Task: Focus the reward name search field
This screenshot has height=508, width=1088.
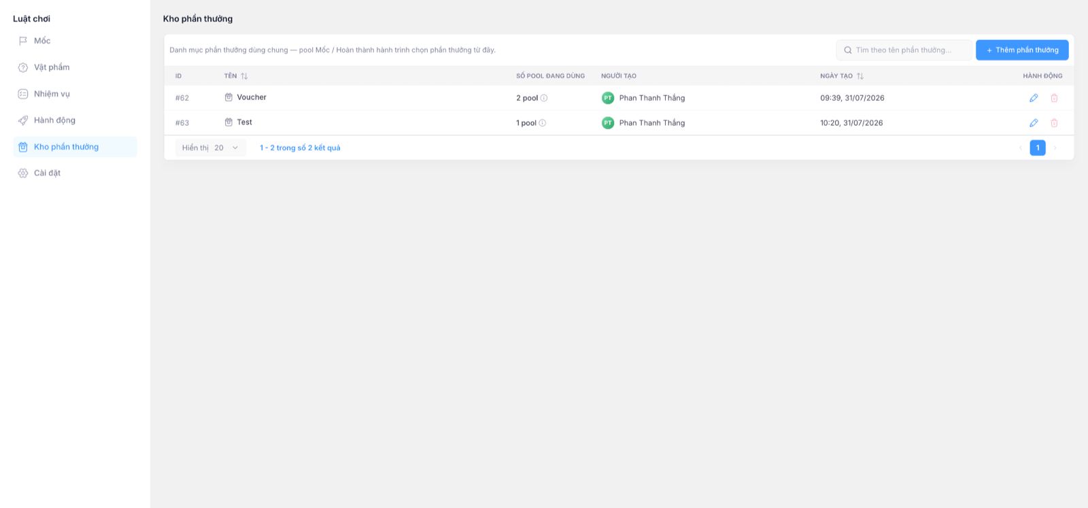Action: (904, 50)
